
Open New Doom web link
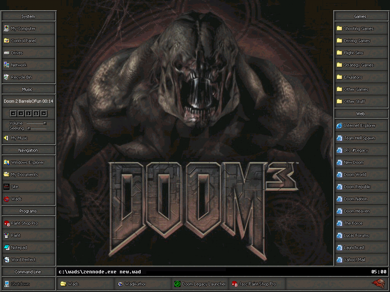point(361,162)
